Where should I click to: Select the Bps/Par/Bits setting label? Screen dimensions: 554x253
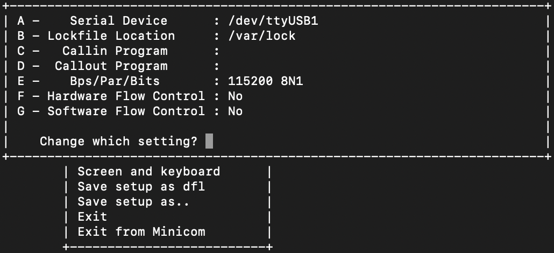pos(115,81)
